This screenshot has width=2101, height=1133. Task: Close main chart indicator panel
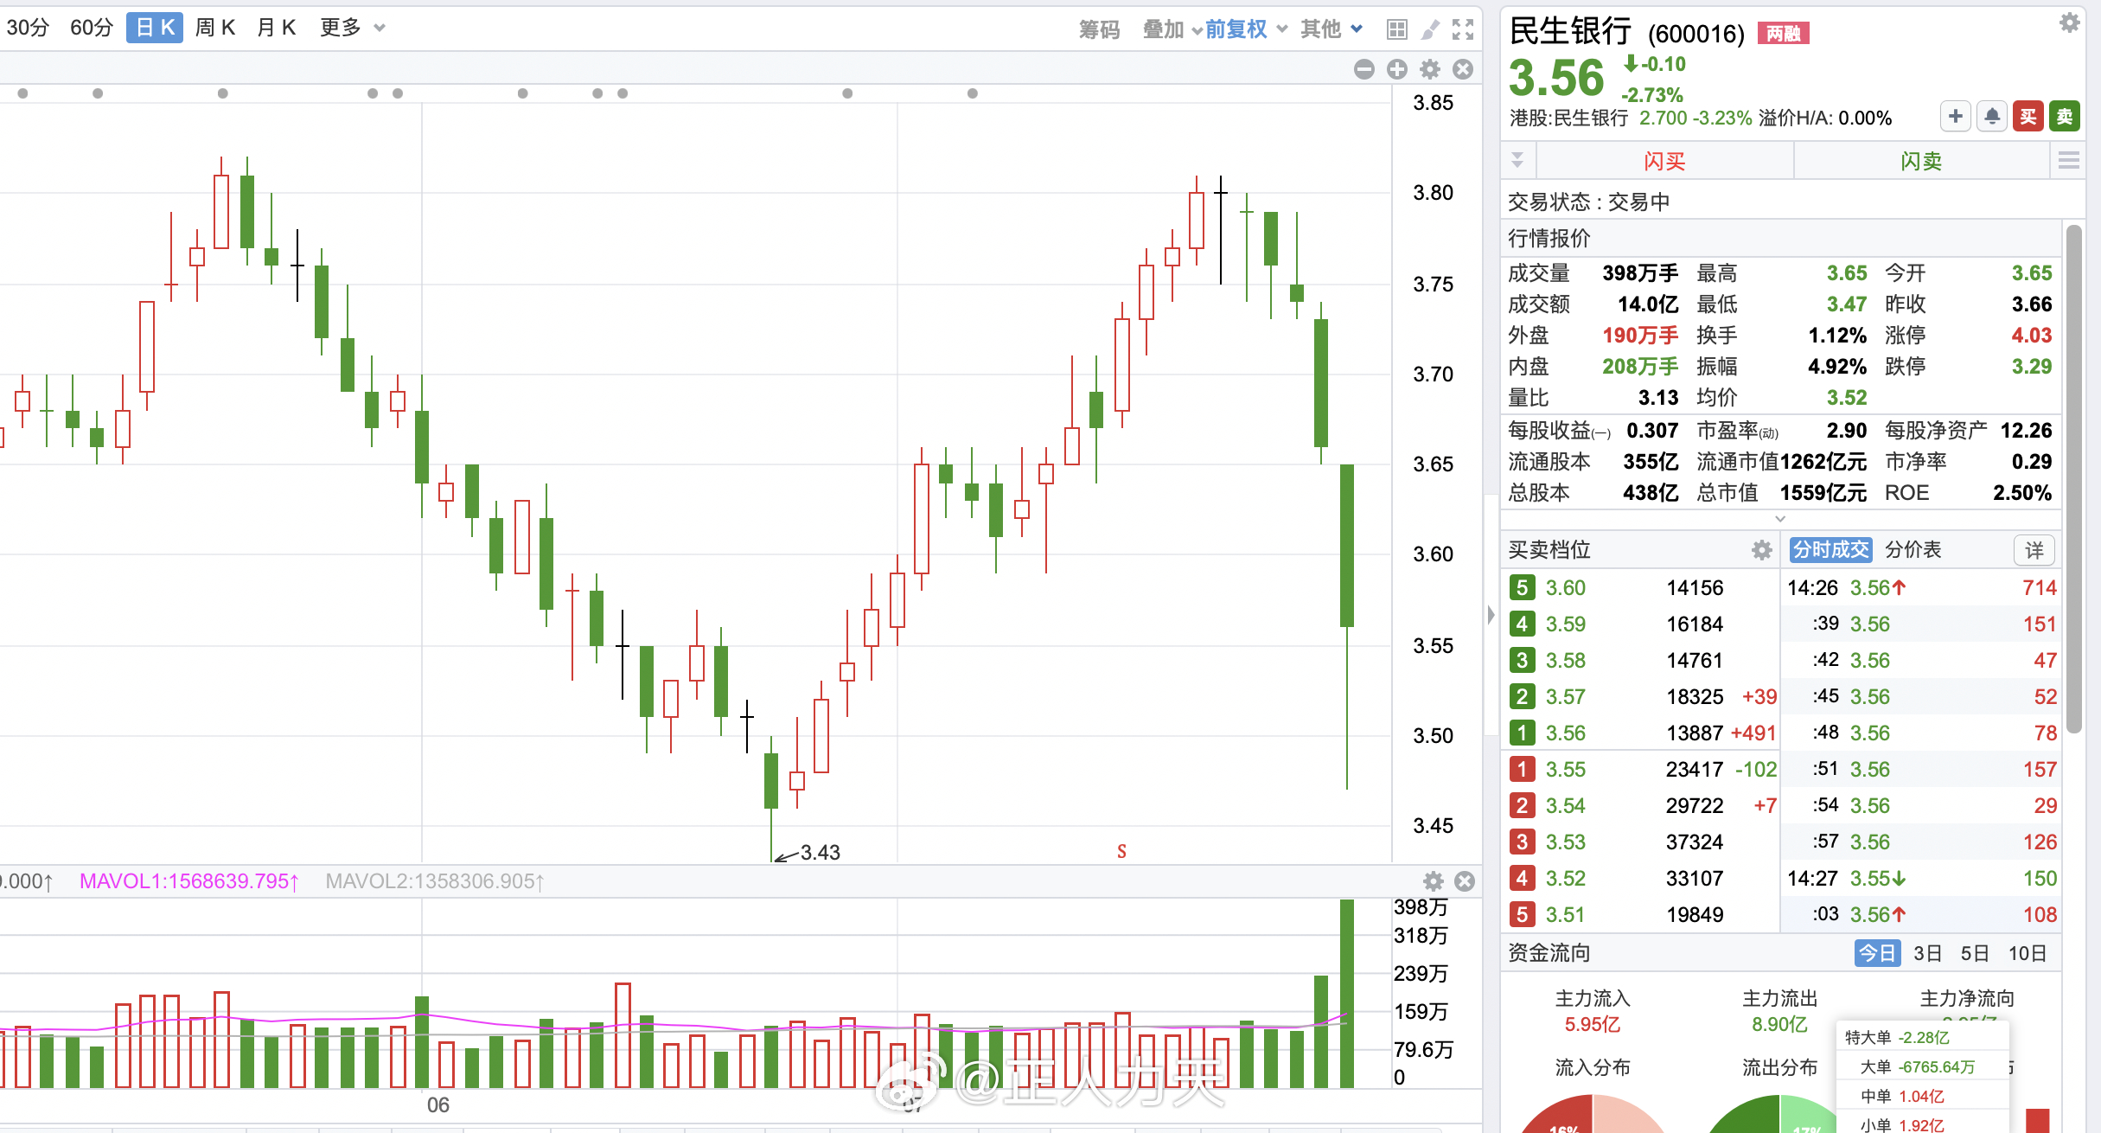[x=1463, y=69]
